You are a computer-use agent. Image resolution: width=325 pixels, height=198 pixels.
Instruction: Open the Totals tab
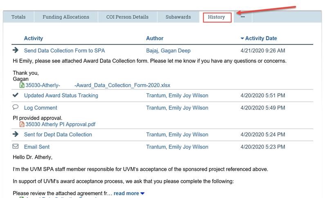[x=18, y=17]
